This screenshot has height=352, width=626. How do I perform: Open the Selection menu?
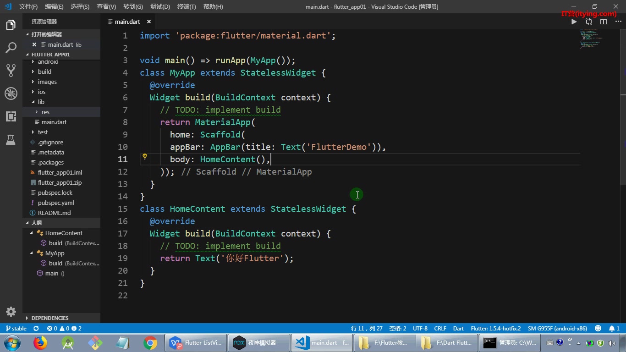(x=80, y=6)
